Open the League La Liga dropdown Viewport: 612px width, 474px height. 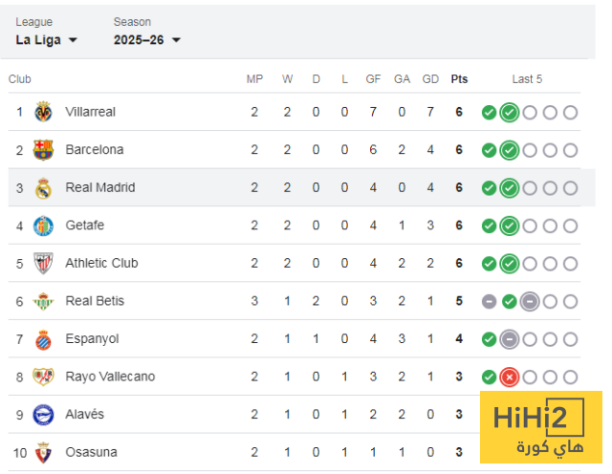tap(47, 40)
